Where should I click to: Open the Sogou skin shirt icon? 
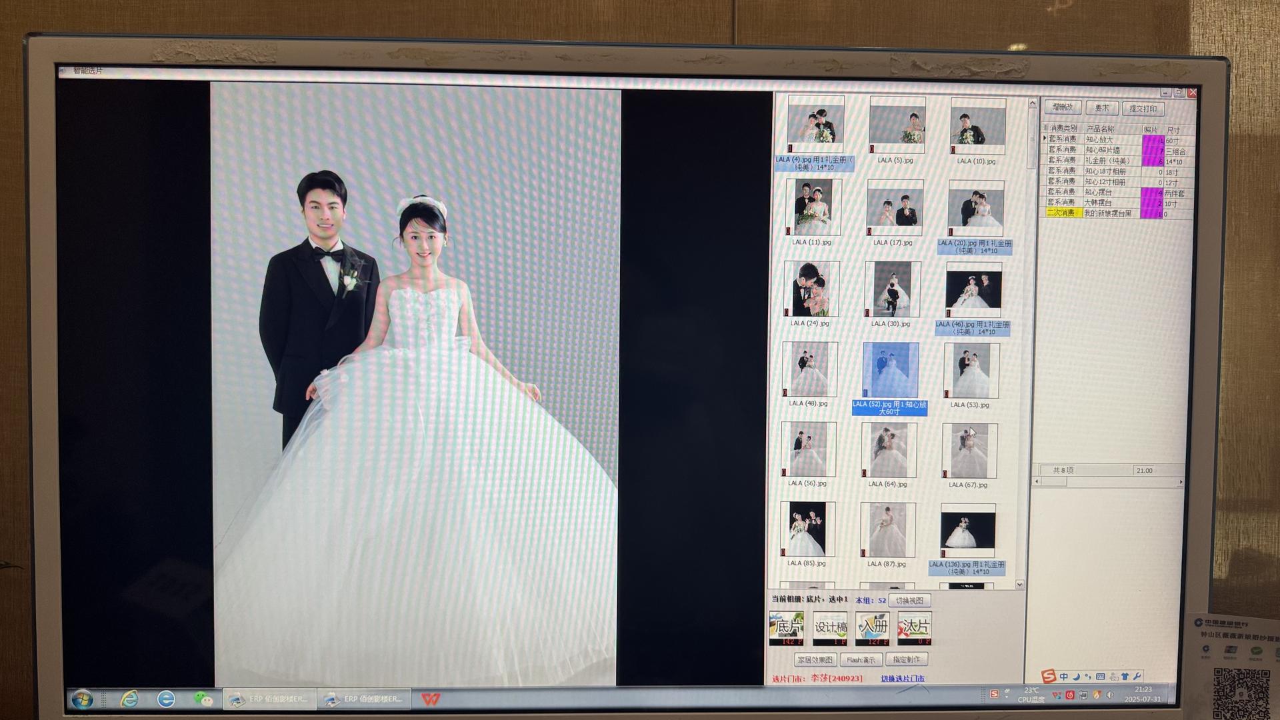1125,676
